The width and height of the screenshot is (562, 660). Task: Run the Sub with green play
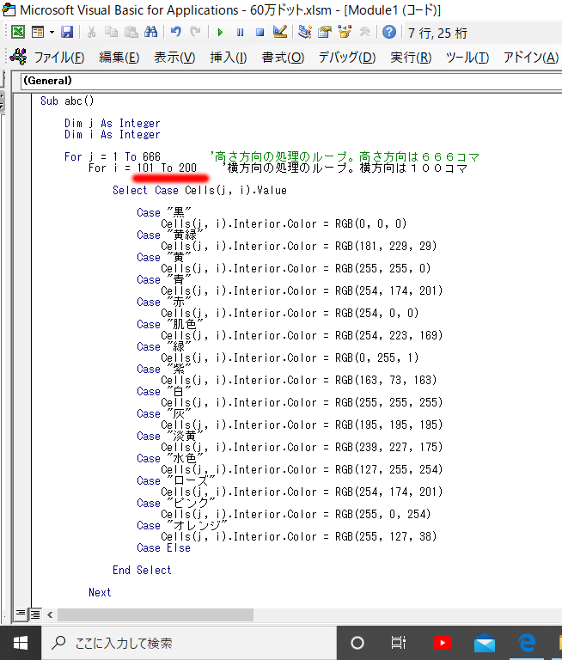click(x=220, y=32)
